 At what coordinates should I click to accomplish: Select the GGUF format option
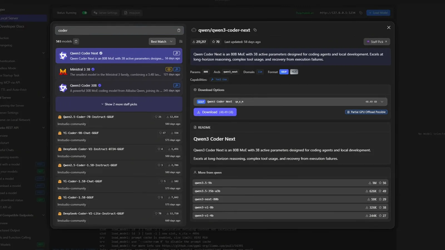click(284, 72)
